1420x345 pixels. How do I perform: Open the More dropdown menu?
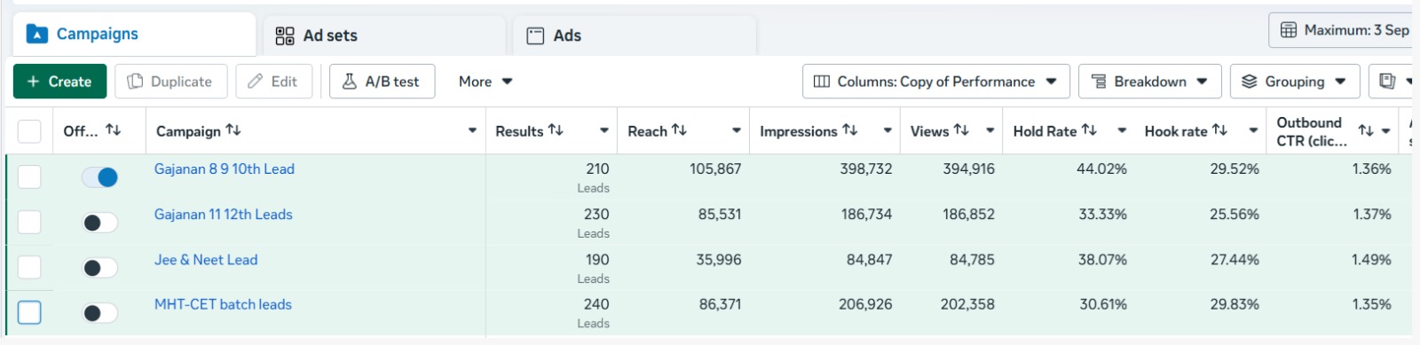[485, 82]
